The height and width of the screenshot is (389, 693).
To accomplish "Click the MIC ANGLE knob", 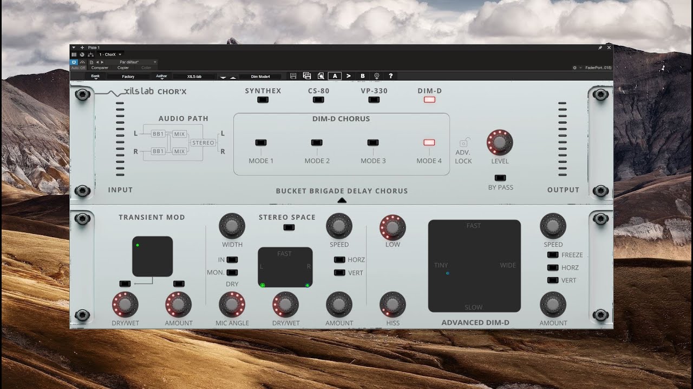I will click(232, 305).
